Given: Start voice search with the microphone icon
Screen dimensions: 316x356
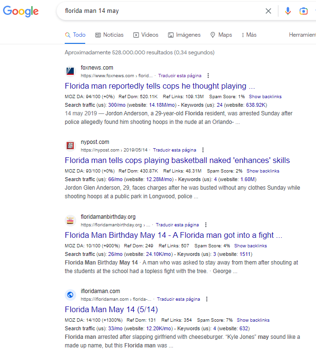Looking at the screenshot, I should coord(288,11).
